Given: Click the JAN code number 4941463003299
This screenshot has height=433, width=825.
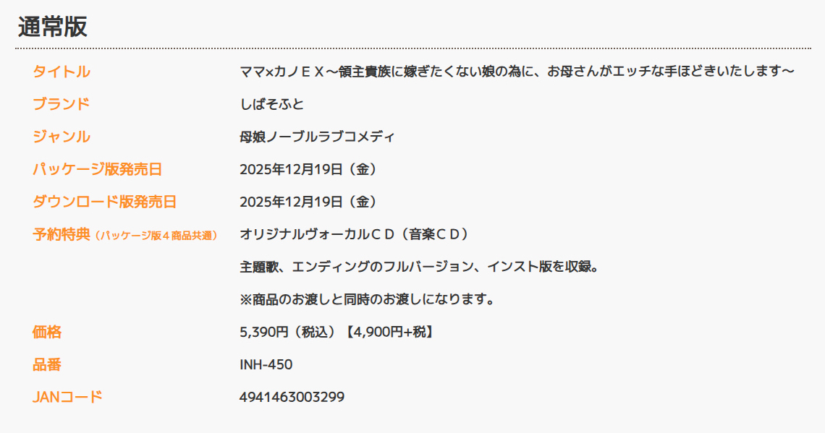Looking at the screenshot, I should (x=292, y=397).
